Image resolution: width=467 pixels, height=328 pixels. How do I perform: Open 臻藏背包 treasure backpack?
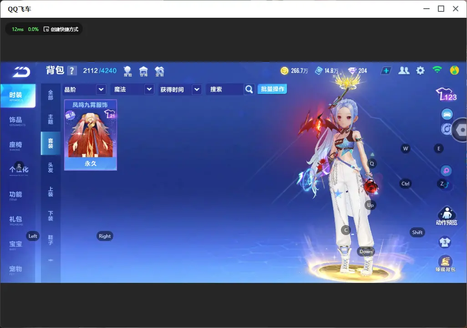click(x=445, y=264)
